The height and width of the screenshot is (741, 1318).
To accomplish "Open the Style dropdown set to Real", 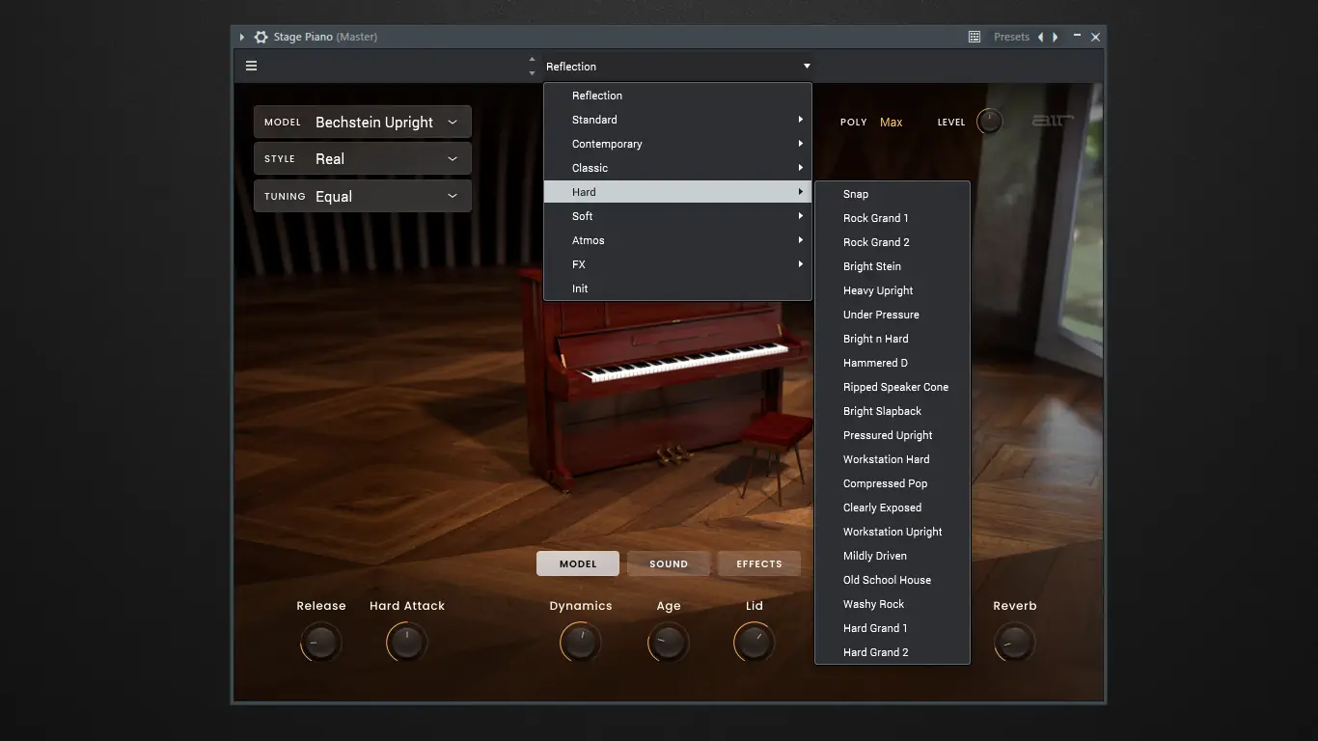I will [x=362, y=158].
